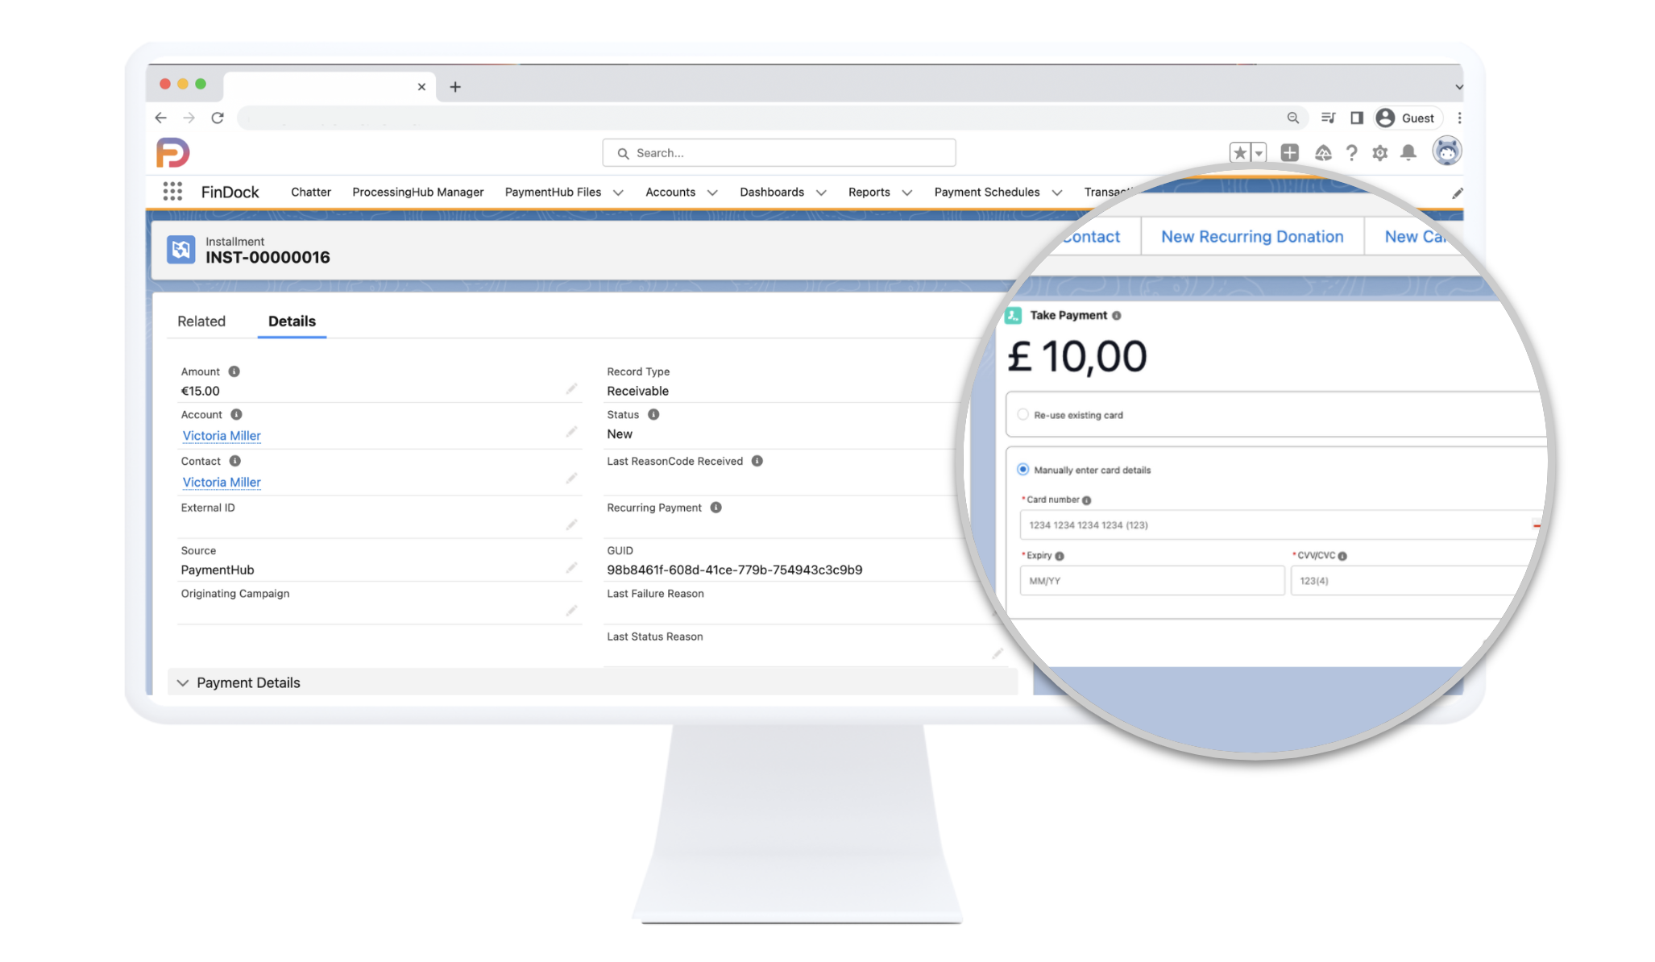Open the Accounts nav tab

(x=670, y=192)
